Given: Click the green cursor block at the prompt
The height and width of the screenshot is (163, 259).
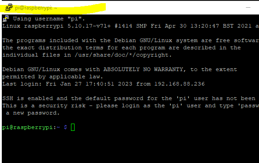Looking at the screenshot, I should coord(73,127).
